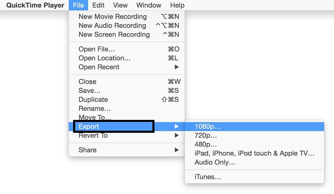Viewport: 334px width, 194px height.
Task: Select New Audio Recording menu item
Action: click(x=113, y=26)
